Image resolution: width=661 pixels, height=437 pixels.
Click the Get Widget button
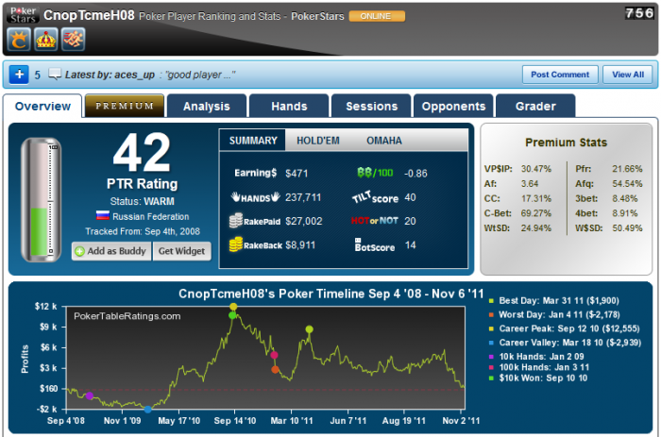181,251
